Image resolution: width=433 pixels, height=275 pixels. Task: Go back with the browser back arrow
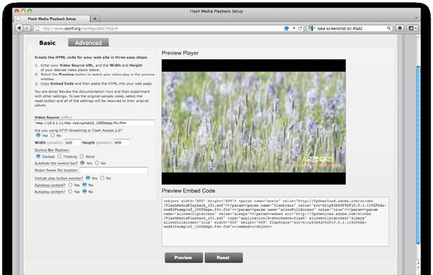(19, 28)
